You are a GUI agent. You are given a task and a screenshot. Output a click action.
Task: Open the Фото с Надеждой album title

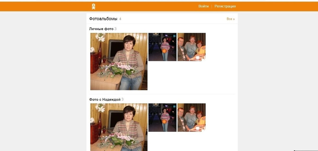105,100
